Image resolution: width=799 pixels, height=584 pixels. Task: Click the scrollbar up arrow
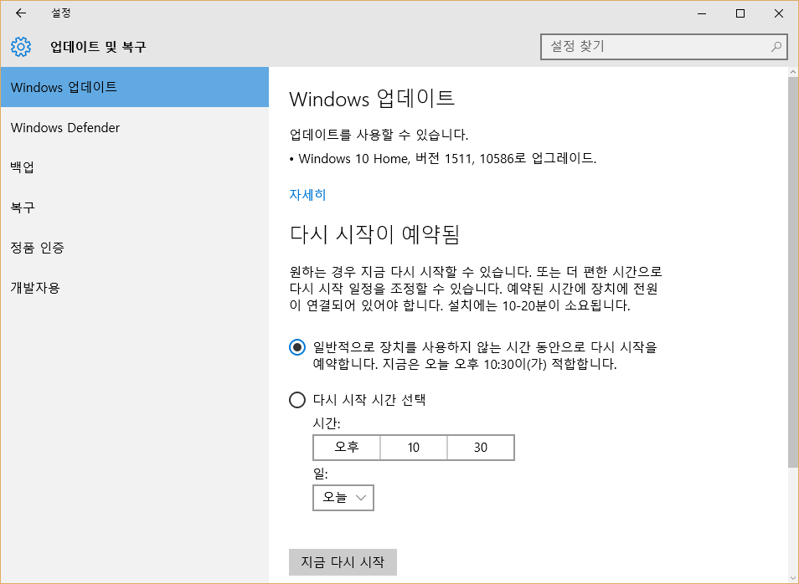793,72
